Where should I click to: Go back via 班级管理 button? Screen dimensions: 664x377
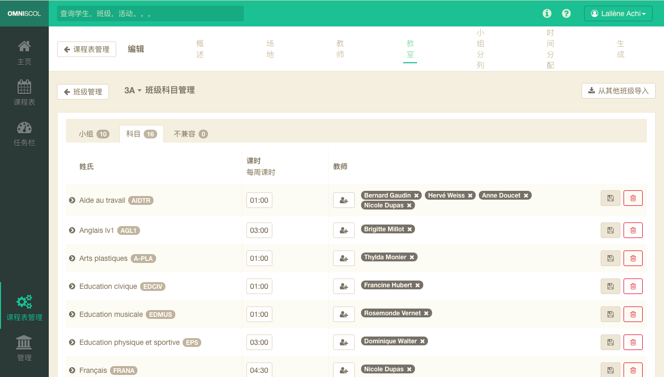tap(83, 92)
